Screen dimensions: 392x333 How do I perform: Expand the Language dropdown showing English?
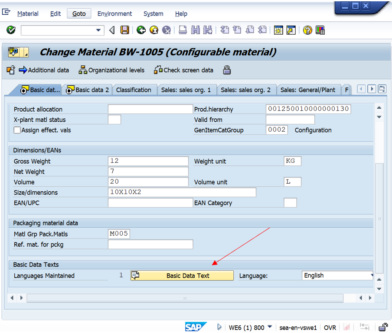tap(371, 275)
